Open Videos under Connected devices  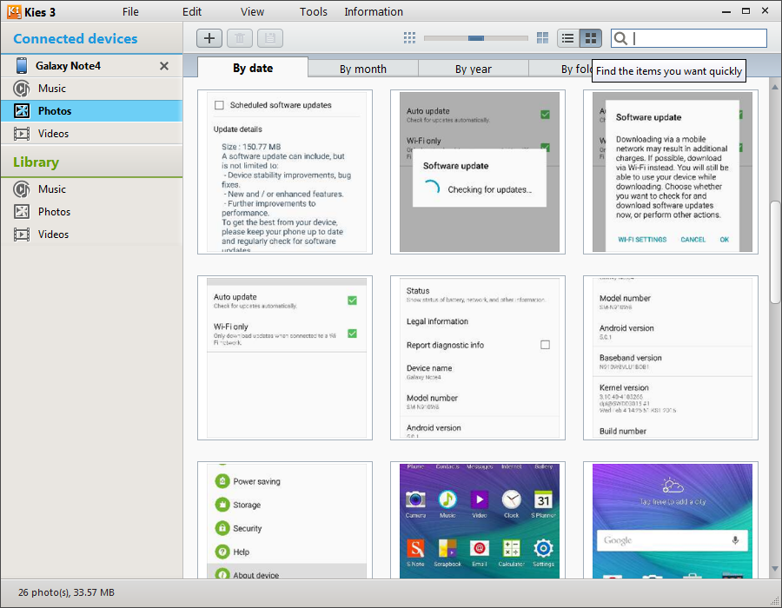point(91,134)
